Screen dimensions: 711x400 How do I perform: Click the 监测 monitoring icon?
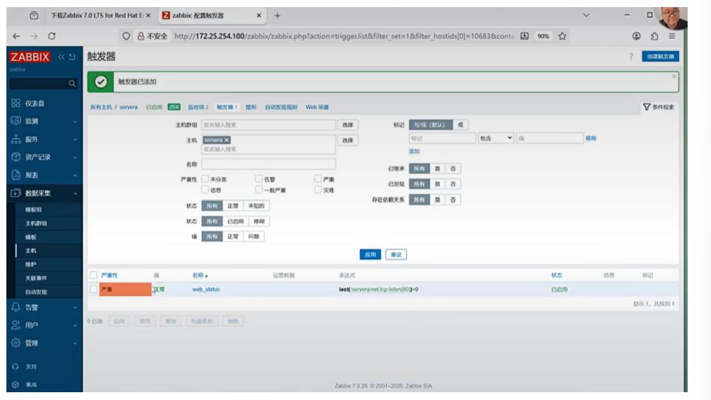click(16, 120)
